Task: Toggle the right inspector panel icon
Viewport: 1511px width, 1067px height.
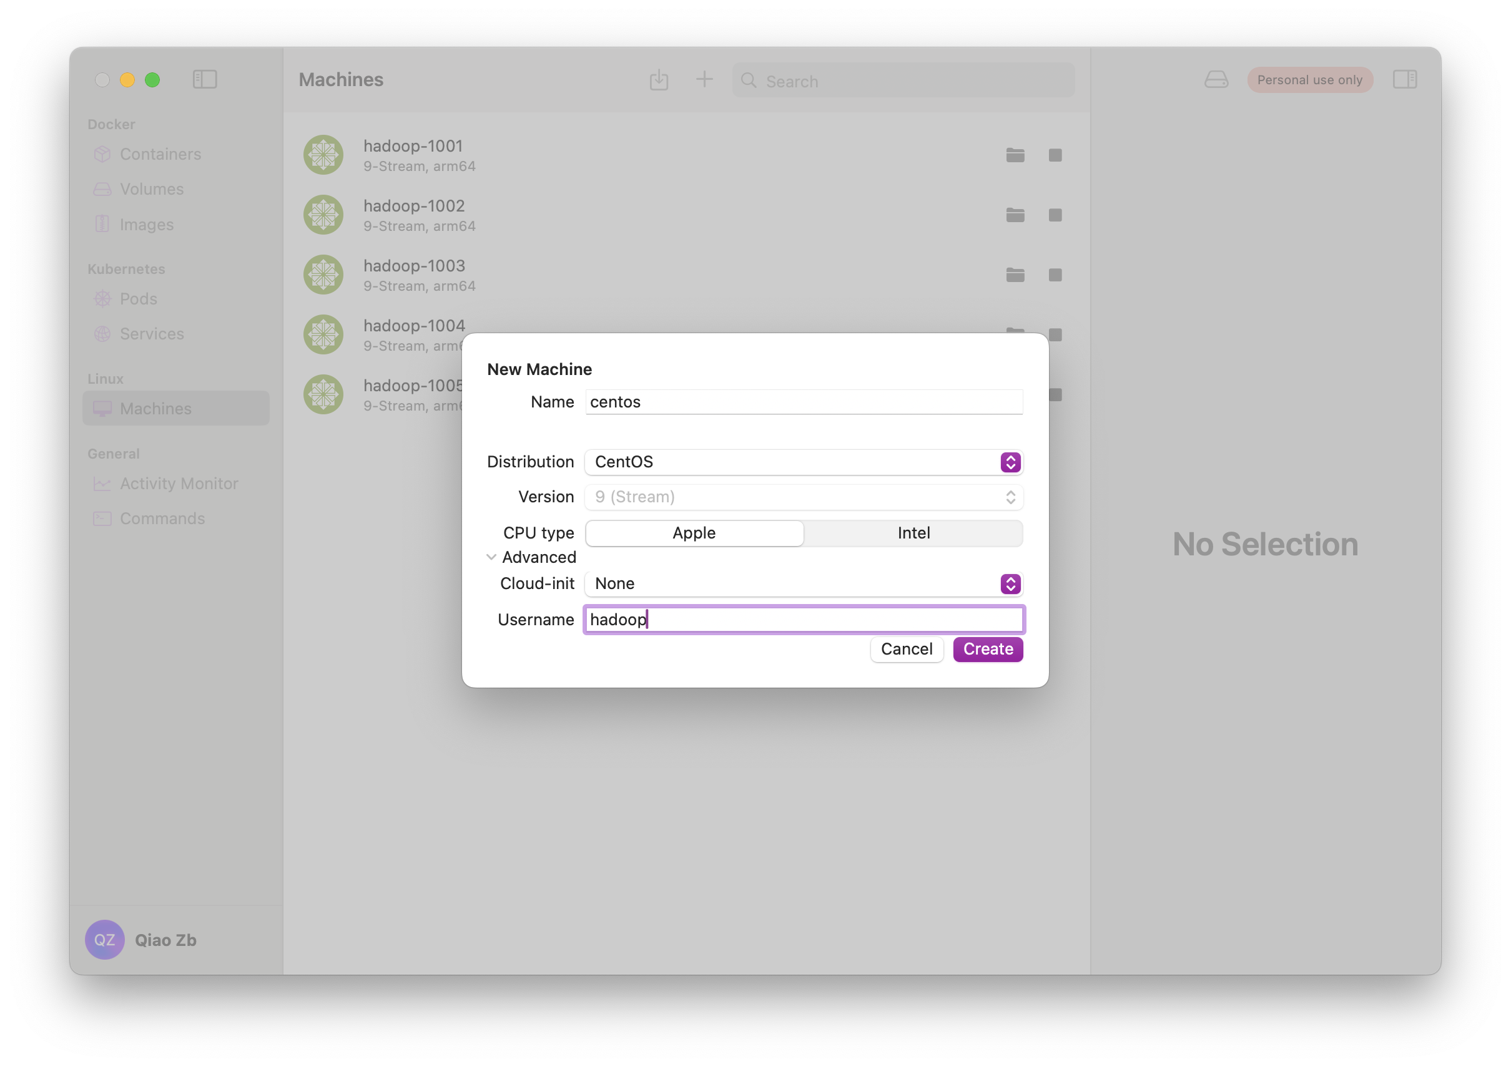Action: pos(1404,80)
